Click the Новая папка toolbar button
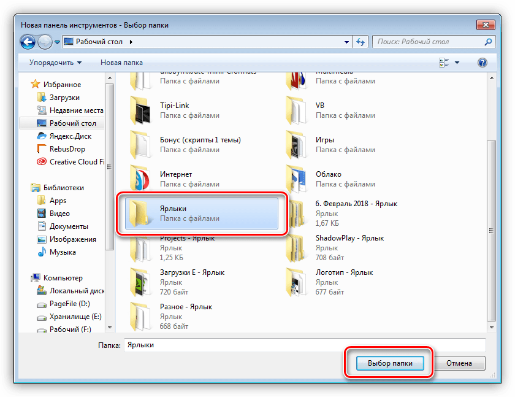Image resolution: width=515 pixels, height=397 pixels. point(121,63)
